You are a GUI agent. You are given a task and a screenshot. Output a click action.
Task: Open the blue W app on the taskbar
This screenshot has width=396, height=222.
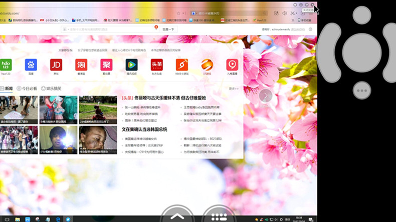28,219
